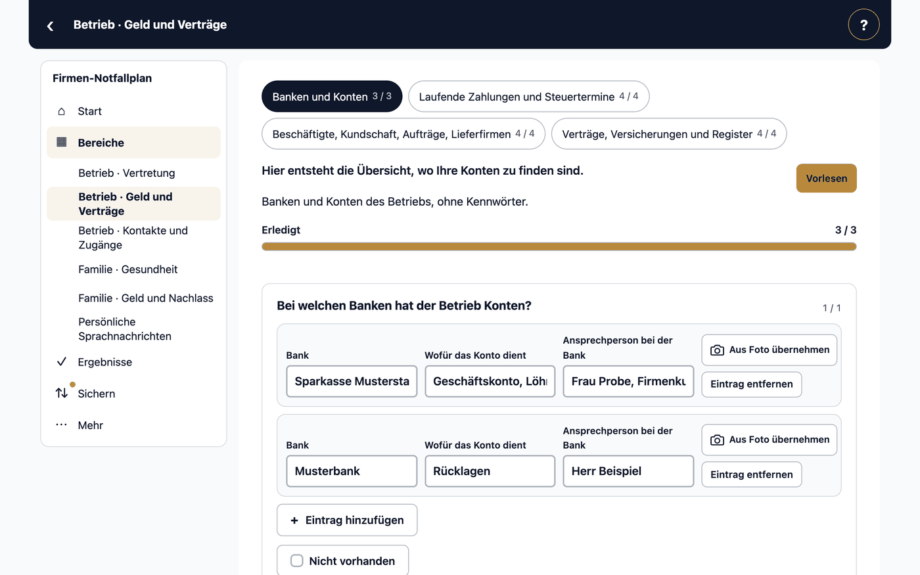The height and width of the screenshot is (575, 920).
Task: Select the Banken und Konten tab
Action: pos(332,97)
